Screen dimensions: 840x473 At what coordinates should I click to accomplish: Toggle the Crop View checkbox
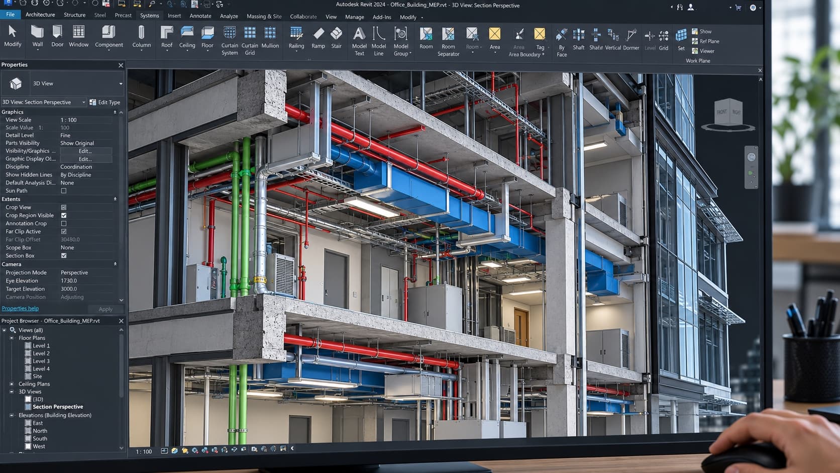[64, 208]
